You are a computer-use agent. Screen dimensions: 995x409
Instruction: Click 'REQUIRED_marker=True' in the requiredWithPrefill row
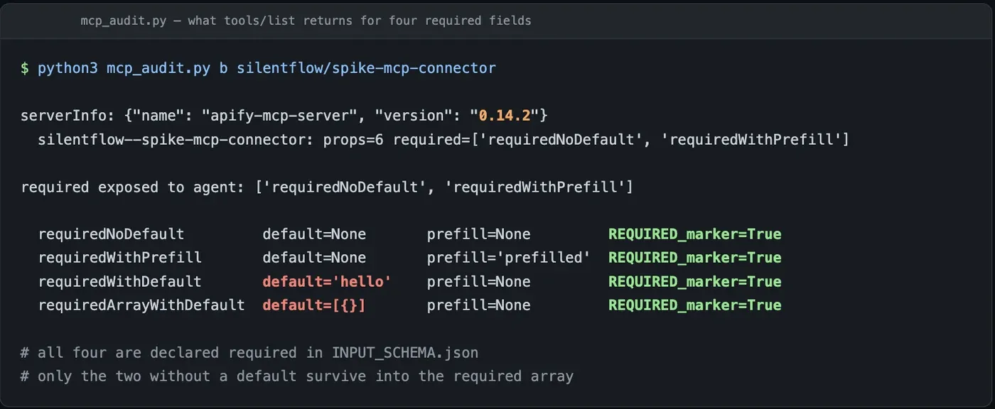click(695, 258)
